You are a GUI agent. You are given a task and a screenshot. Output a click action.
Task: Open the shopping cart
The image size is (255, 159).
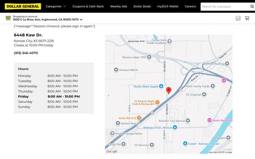(247, 18)
